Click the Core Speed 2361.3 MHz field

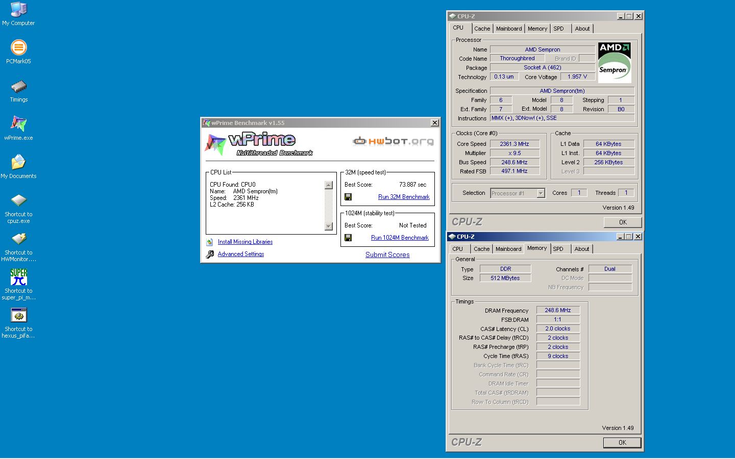pyautogui.click(x=514, y=144)
